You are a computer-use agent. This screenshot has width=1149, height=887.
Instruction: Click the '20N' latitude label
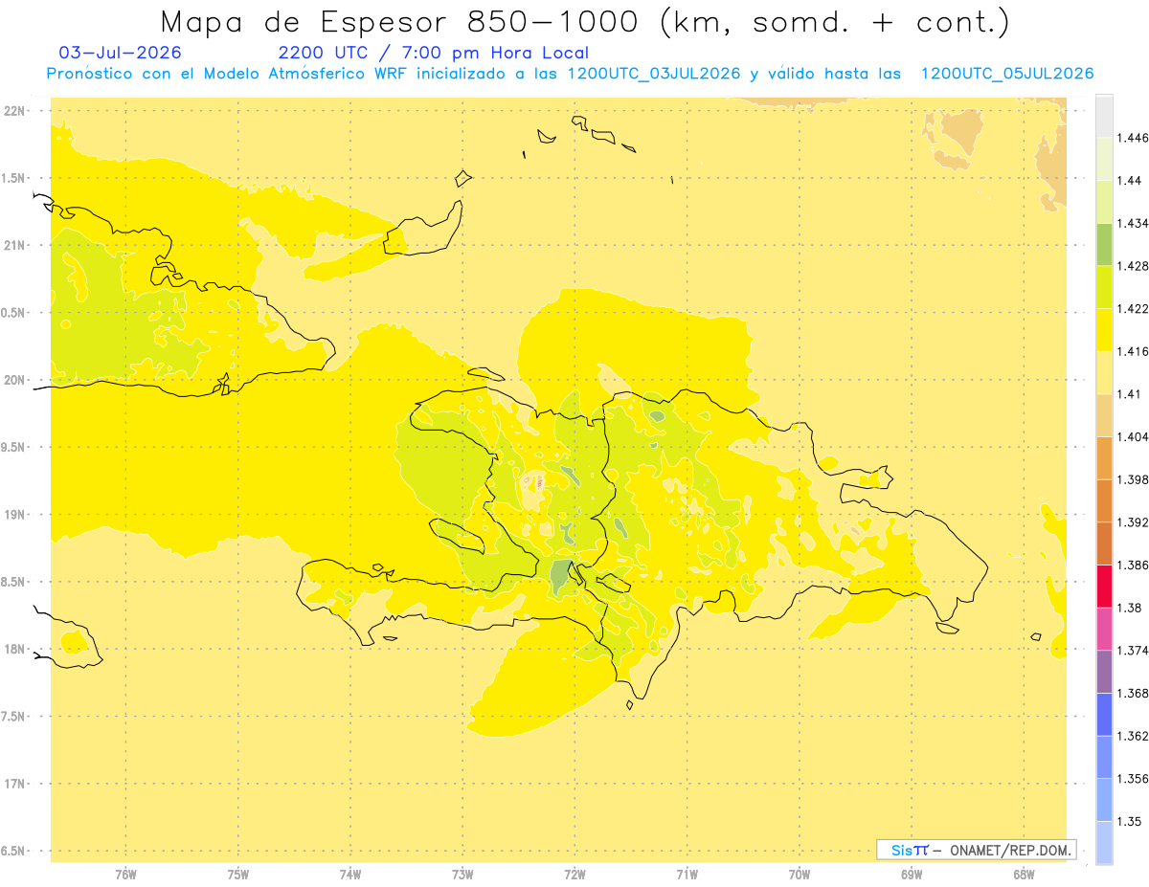14,380
